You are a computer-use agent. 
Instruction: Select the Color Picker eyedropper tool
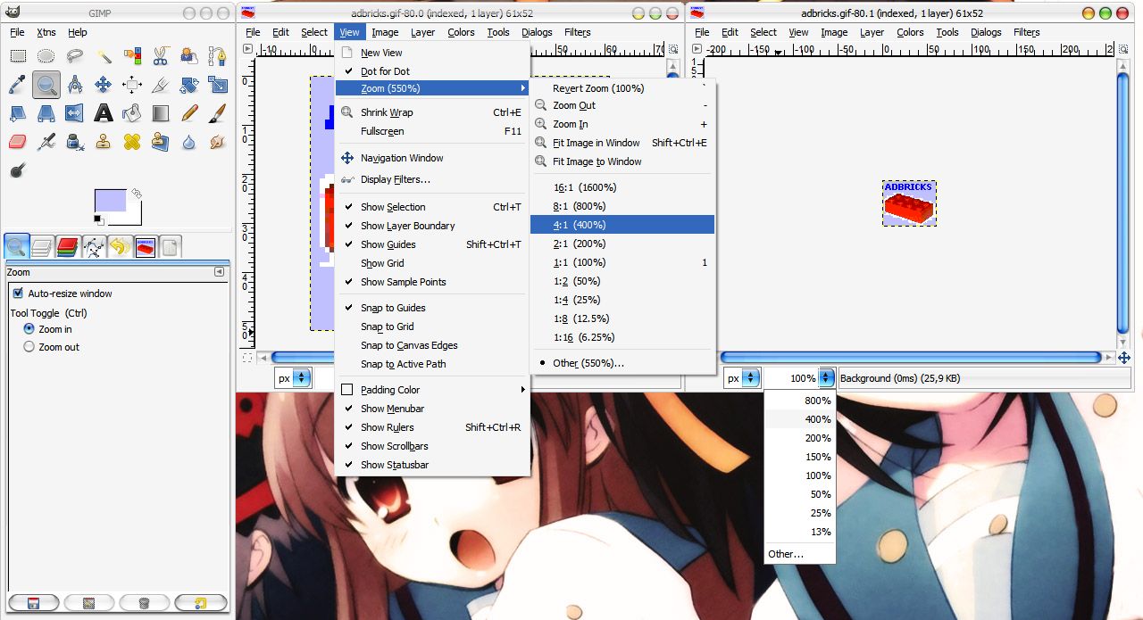point(17,85)
